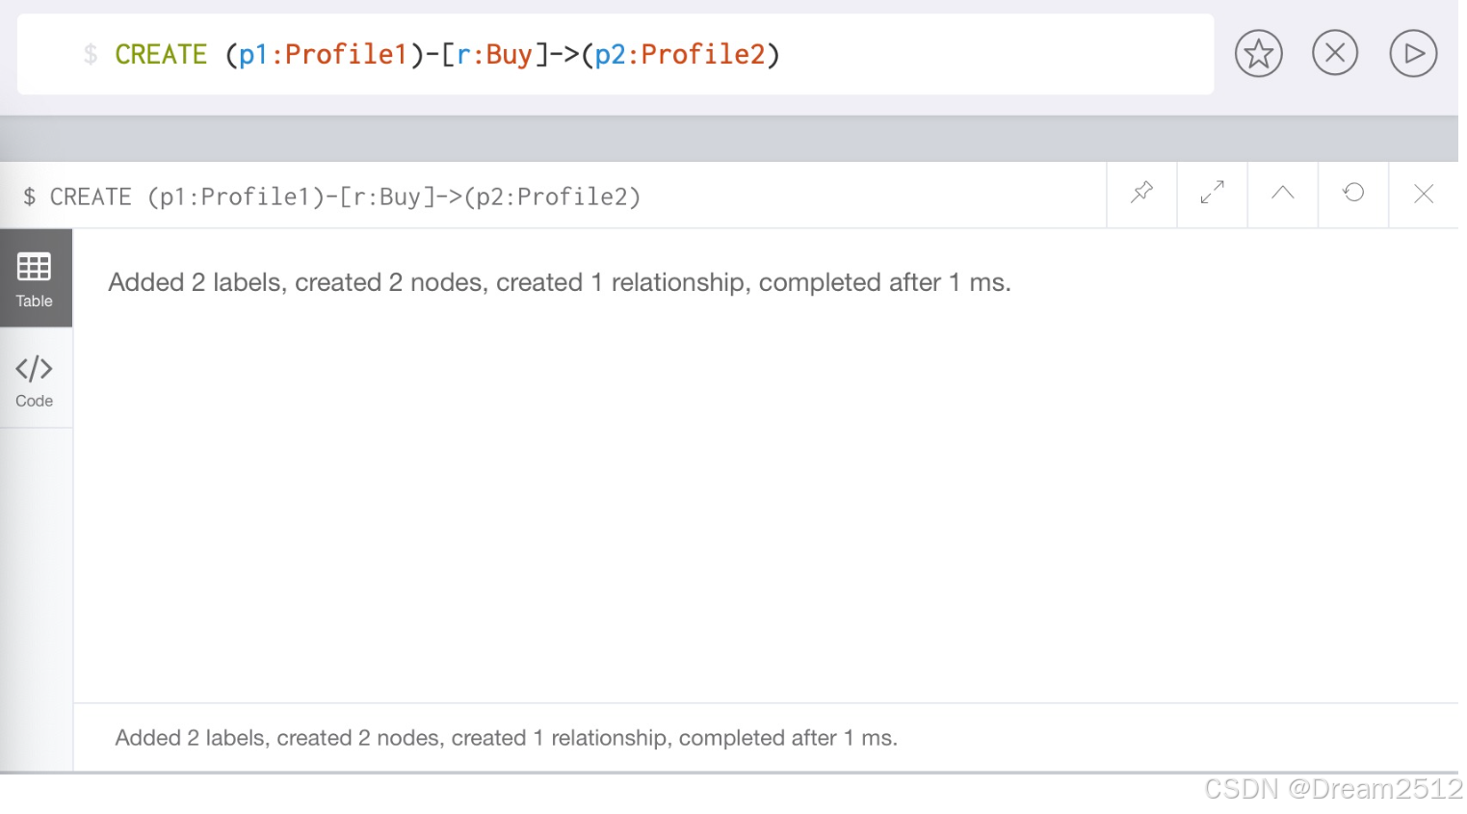Save query to favorites with star icon
The image size is (1467, 814).
point(1258,54)
